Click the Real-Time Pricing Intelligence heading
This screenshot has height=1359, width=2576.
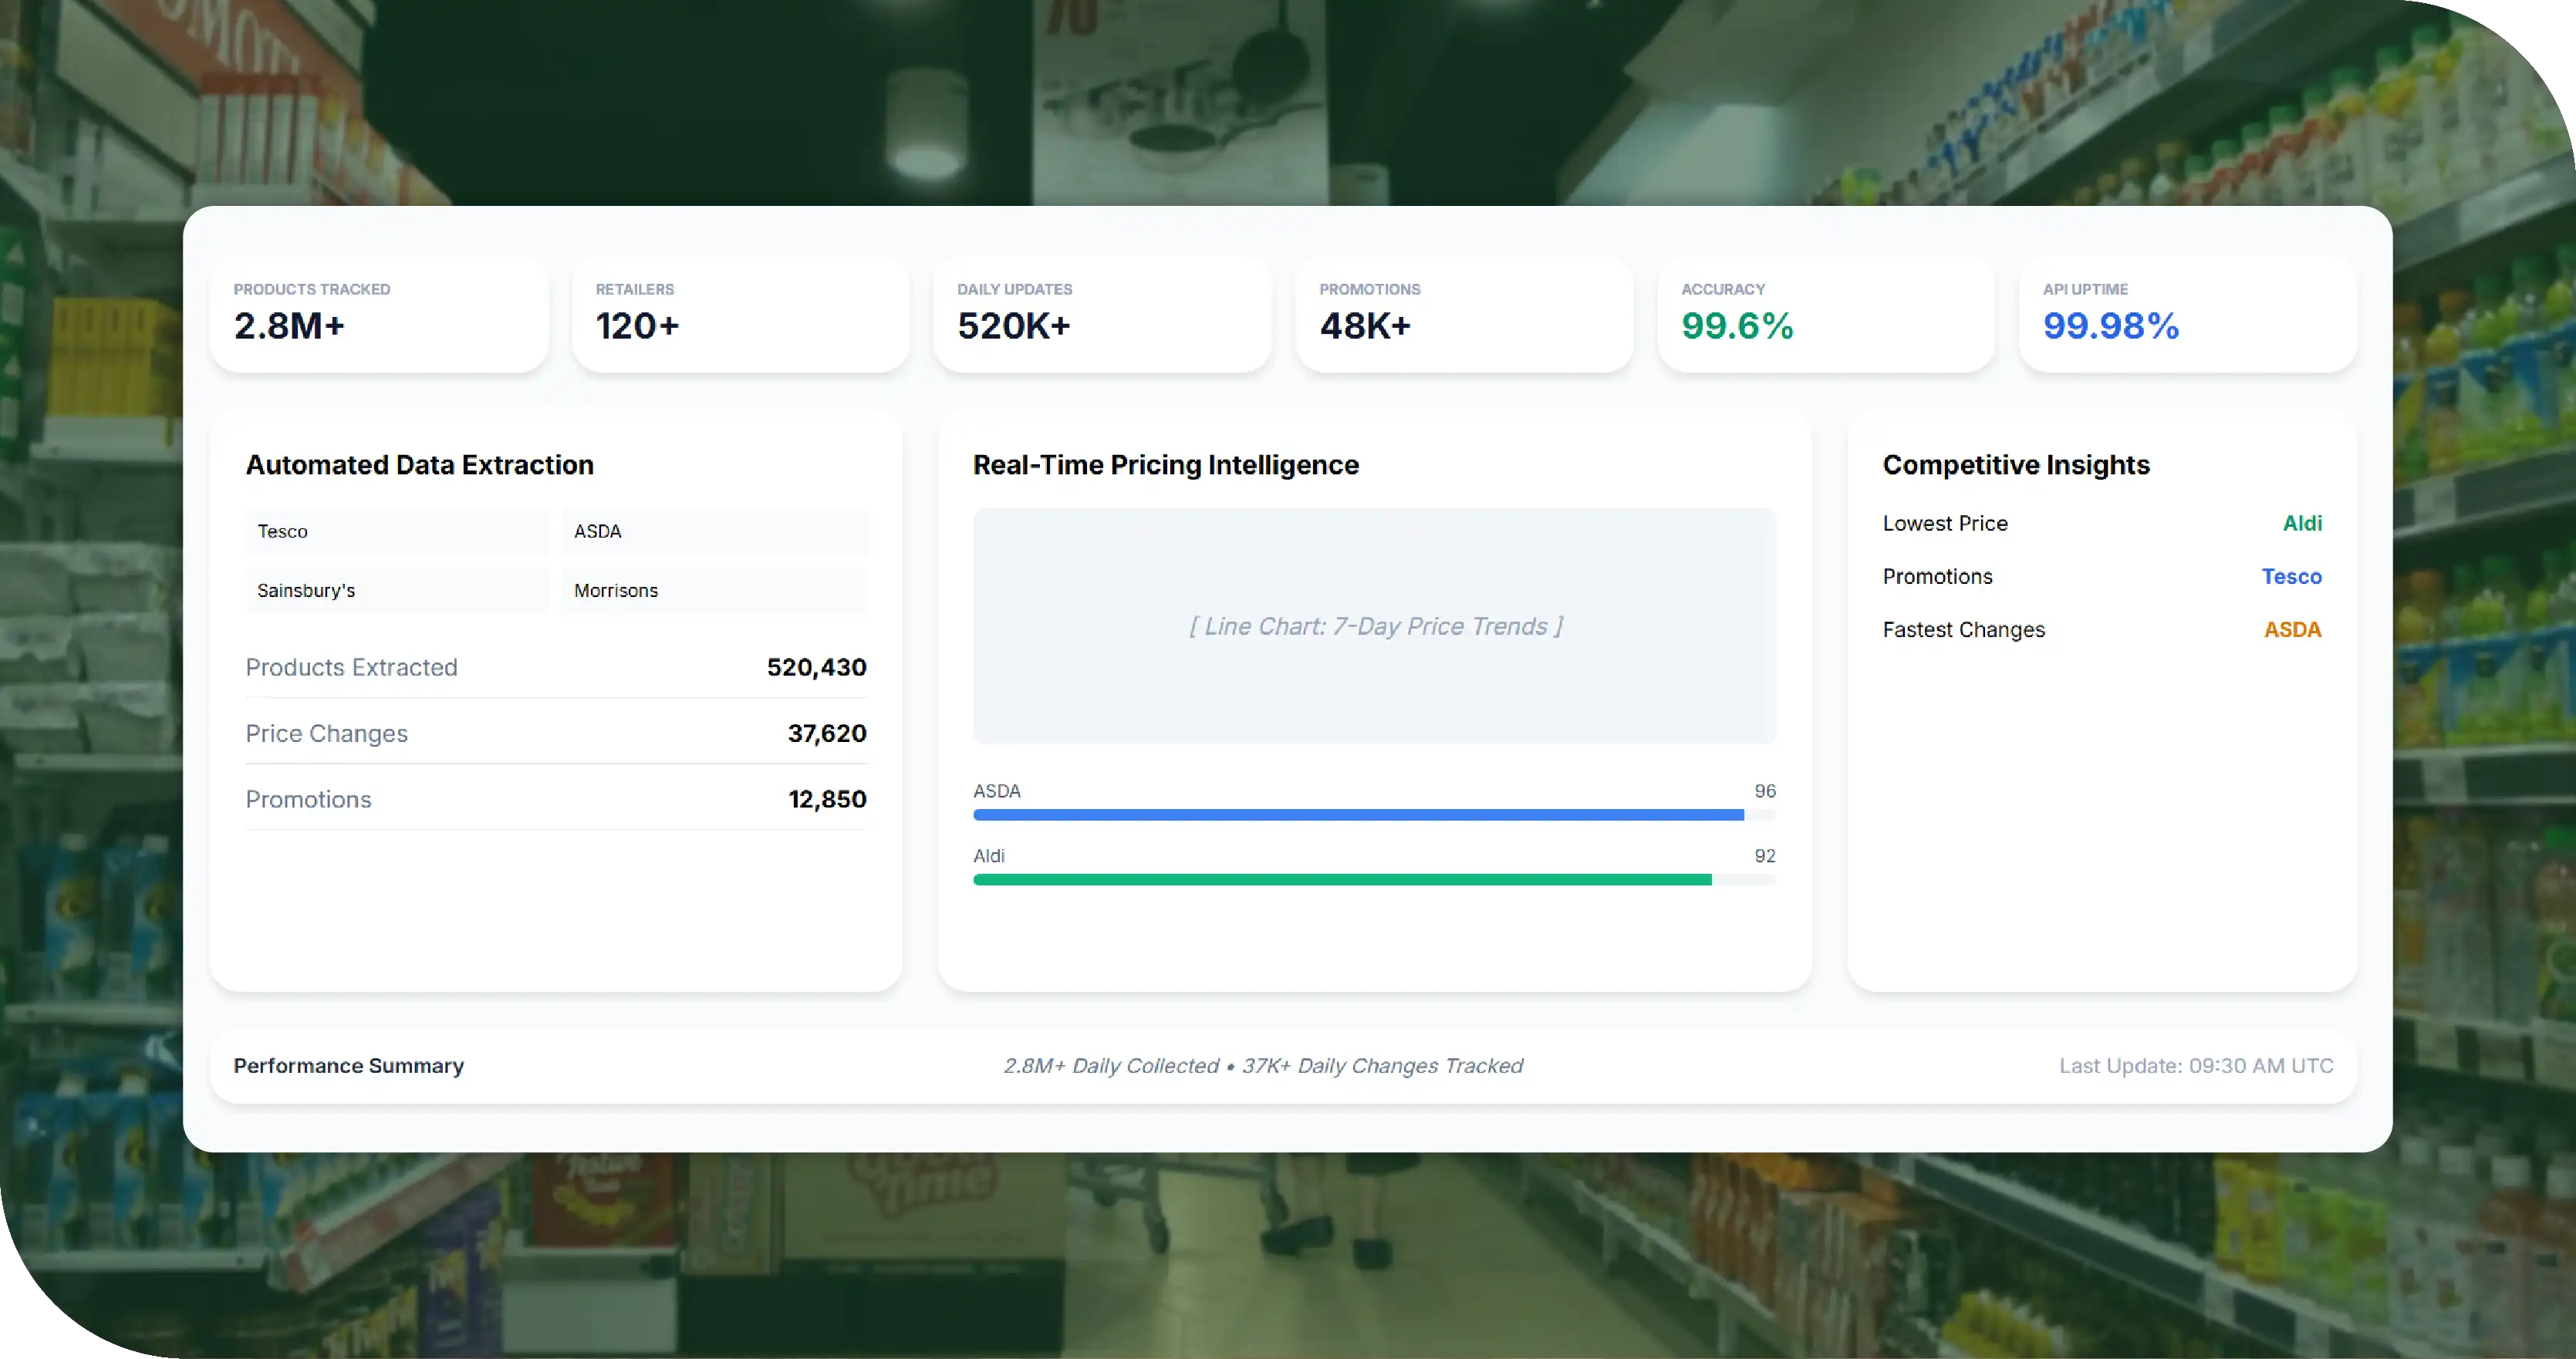1166,465
